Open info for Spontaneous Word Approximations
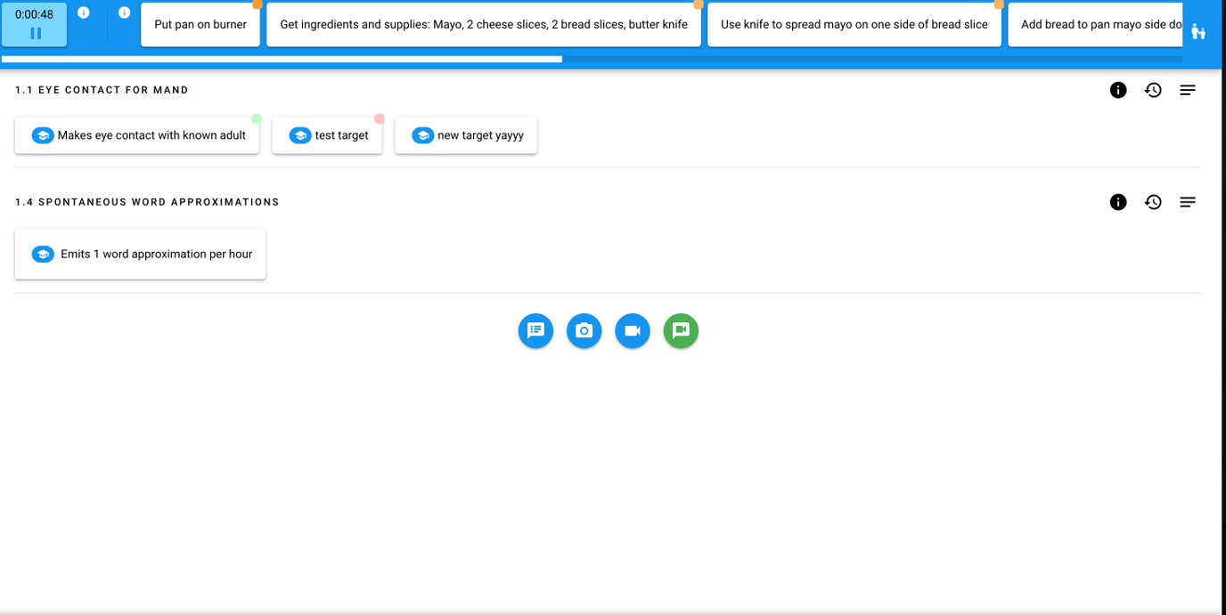 pos(1118,202)
